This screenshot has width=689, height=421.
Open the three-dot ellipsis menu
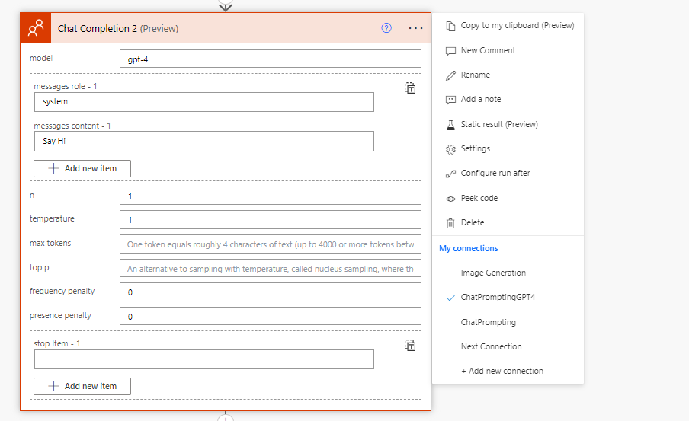tap(415, 28)
